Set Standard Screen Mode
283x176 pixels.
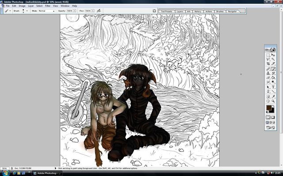267,122
